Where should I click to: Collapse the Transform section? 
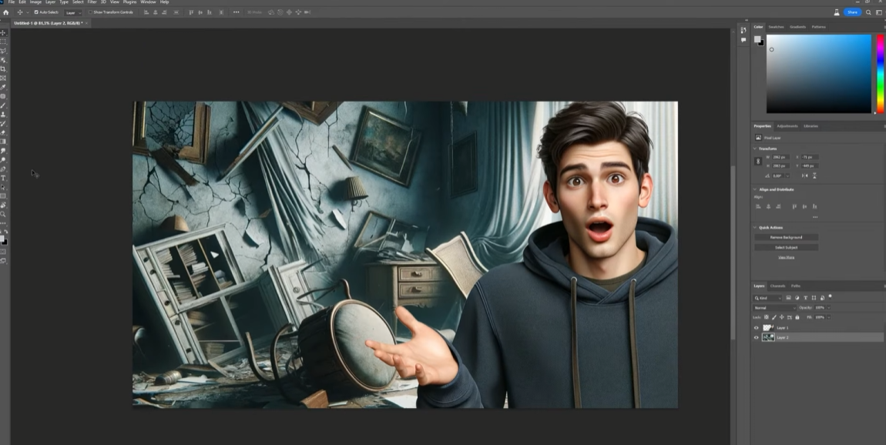point(755,149)
